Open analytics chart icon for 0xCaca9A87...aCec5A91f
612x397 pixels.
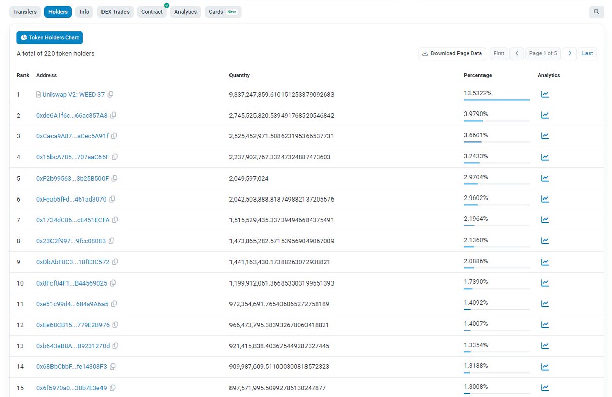[545, 136]
